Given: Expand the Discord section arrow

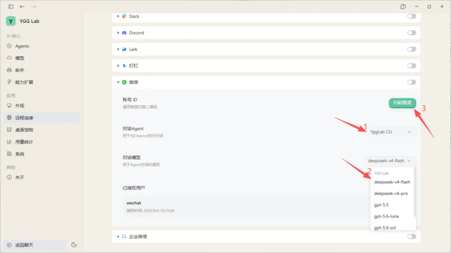Looking at the screenshot, I should 118,33.
